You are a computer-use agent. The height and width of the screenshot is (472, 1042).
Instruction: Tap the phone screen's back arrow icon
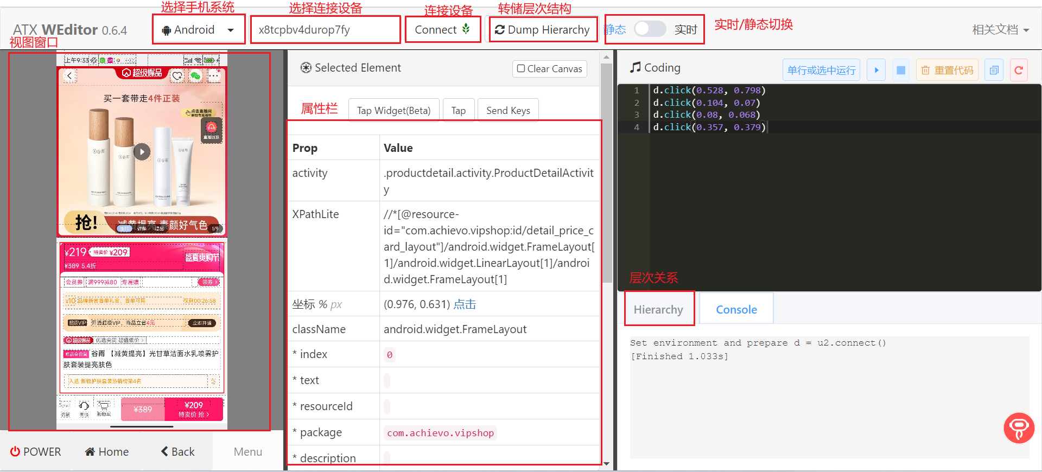(69, 76)
